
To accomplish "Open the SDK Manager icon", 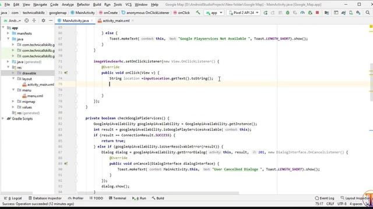I will point(358,13).
